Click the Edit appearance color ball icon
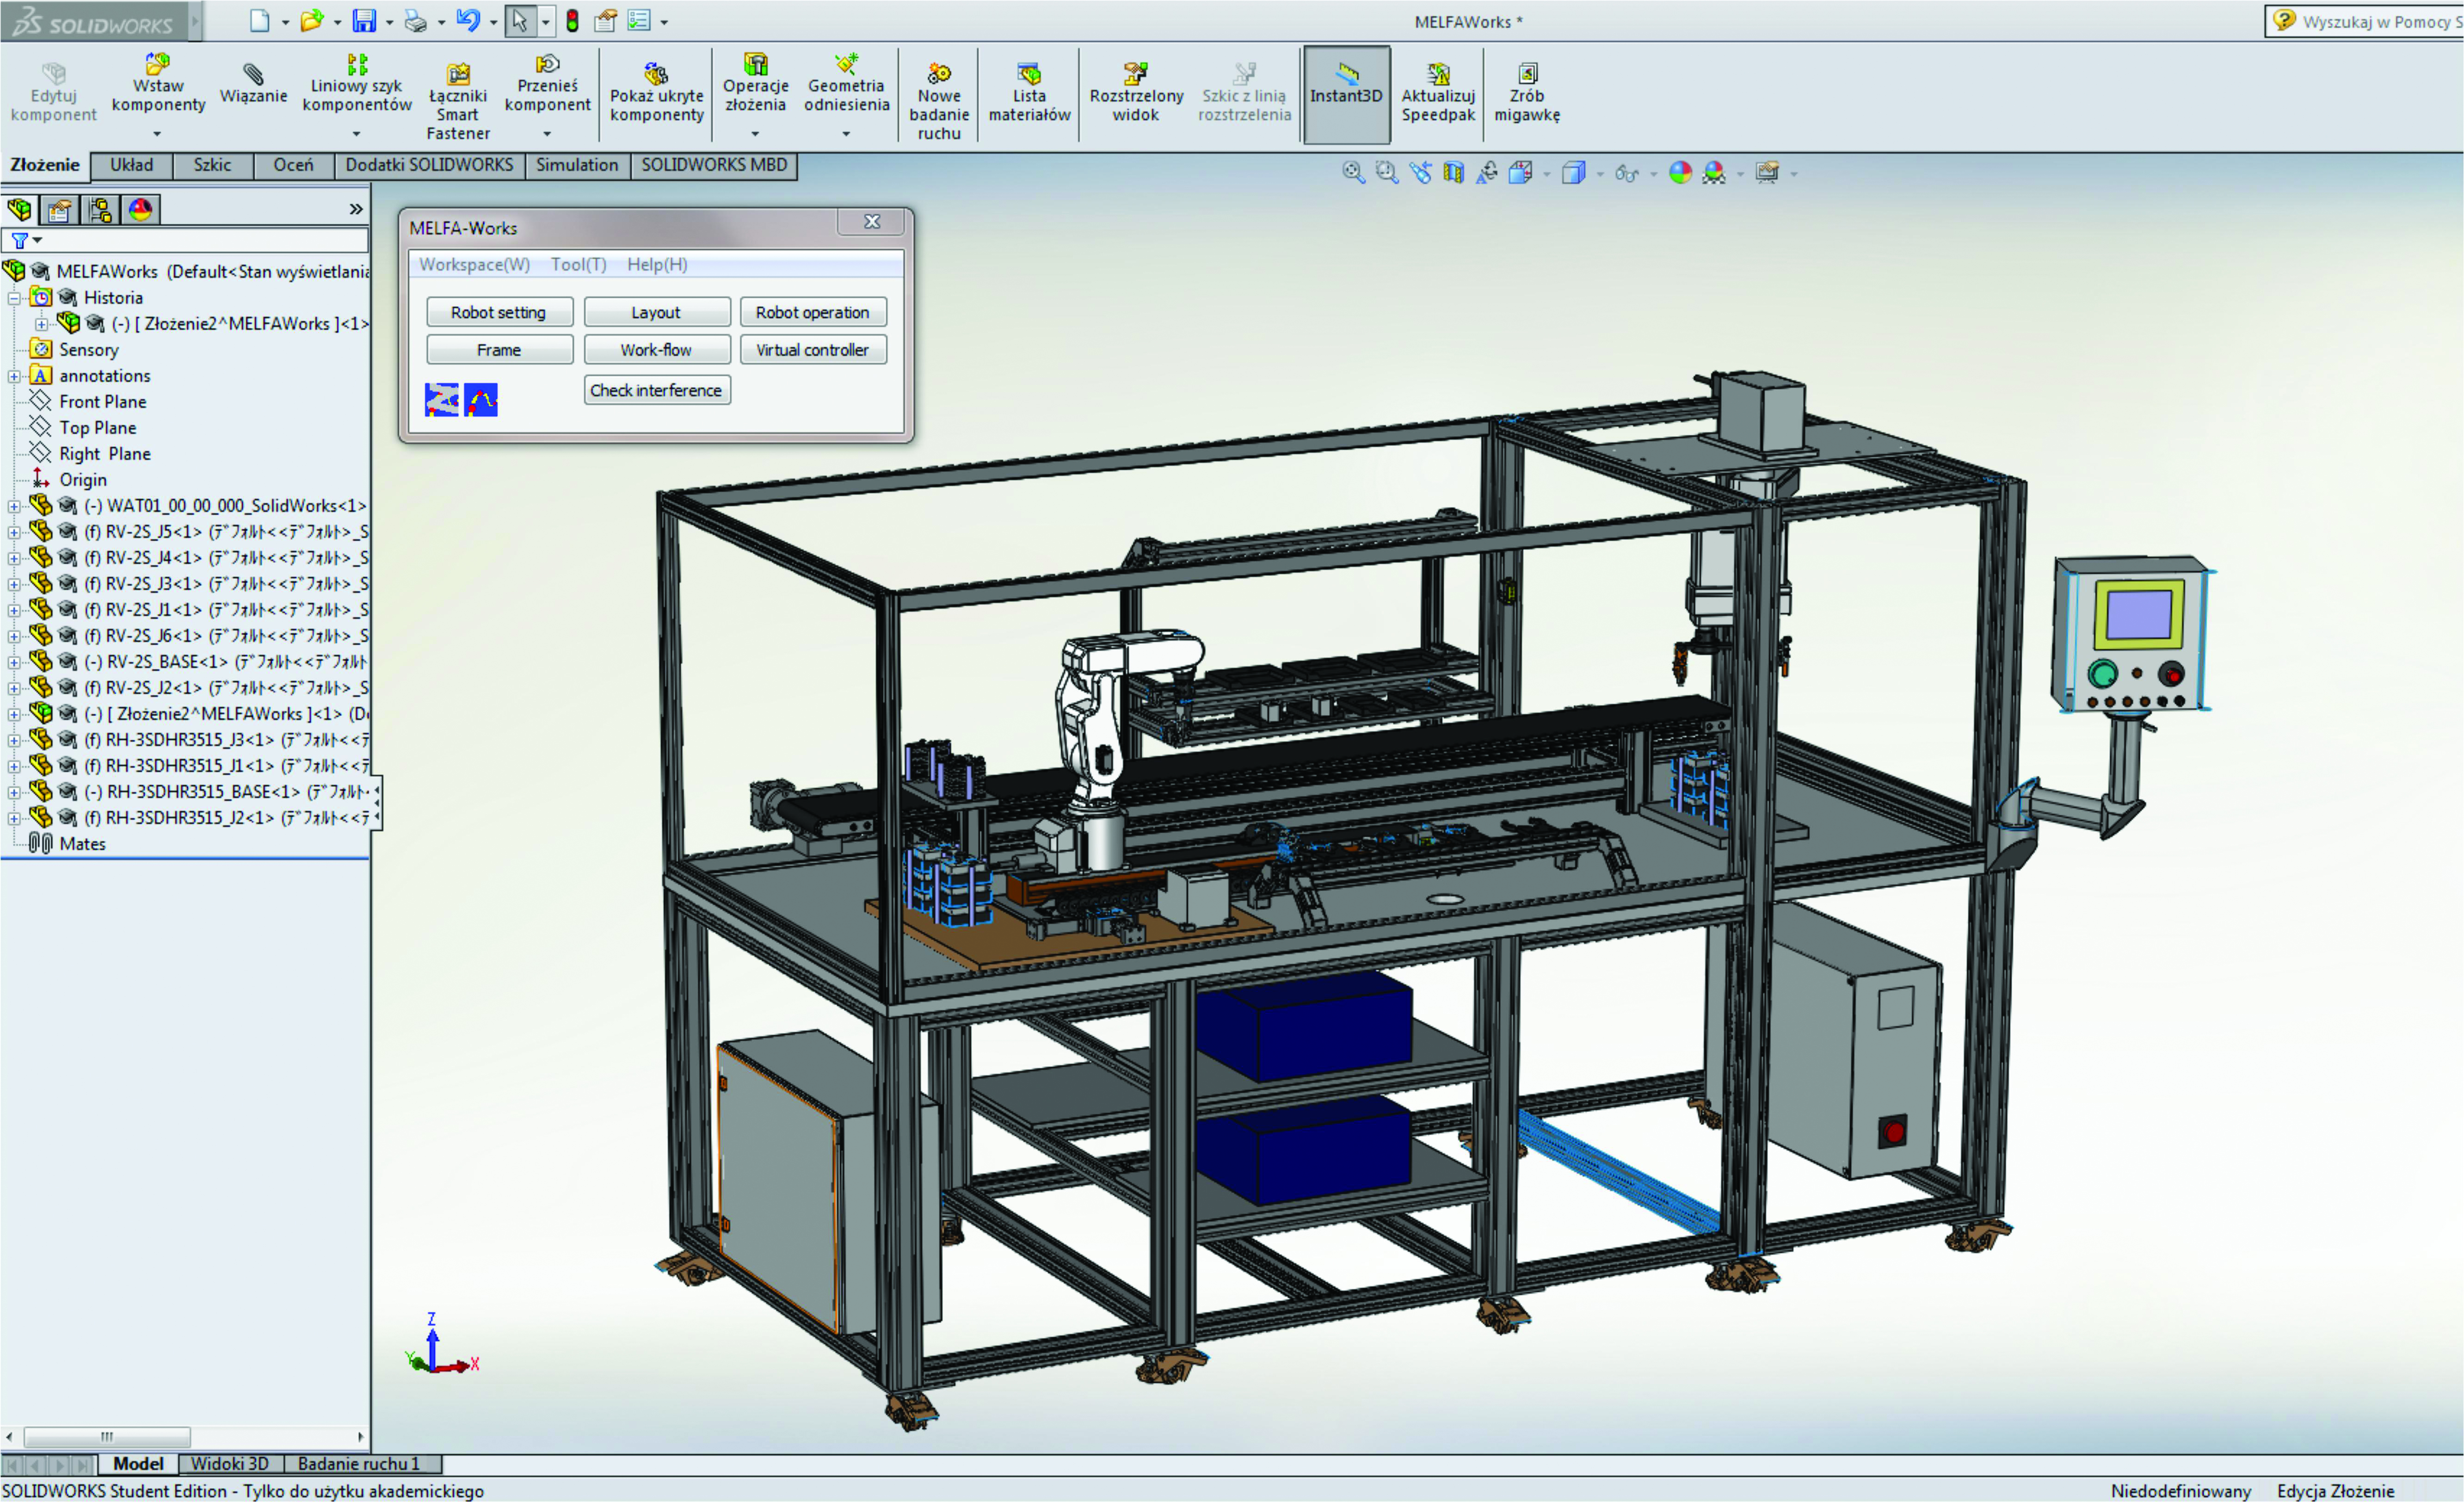 coord(1680,173)
